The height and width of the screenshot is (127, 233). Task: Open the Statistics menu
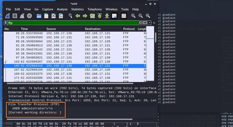77,9
